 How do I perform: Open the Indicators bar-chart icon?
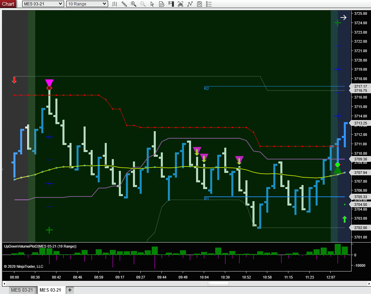(181, 4)
